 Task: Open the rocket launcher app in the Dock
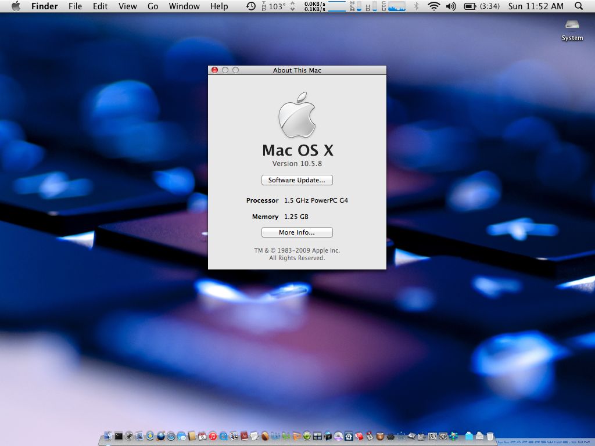(129, 436)
